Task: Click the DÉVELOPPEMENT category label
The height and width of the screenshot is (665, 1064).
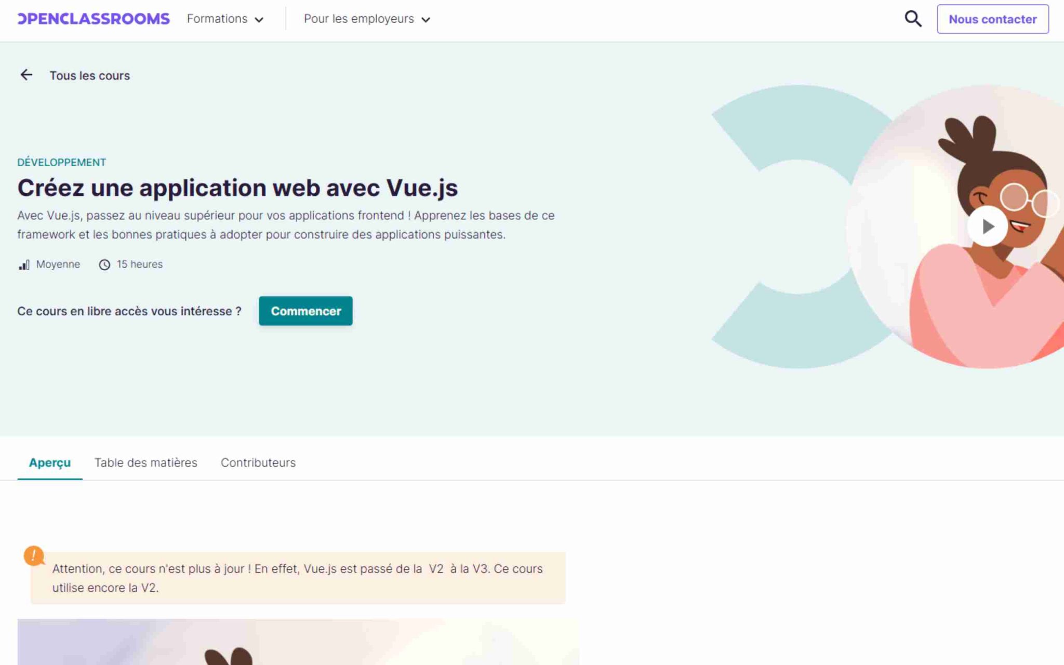Action: click(x=62, y=162)
